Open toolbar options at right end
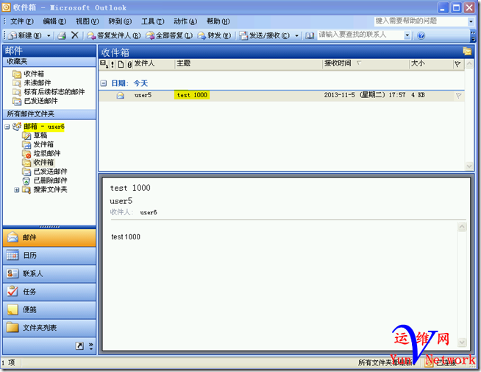The width and height of the screenshot is (481, 372). pyautogui.click(x=473, y=35)
